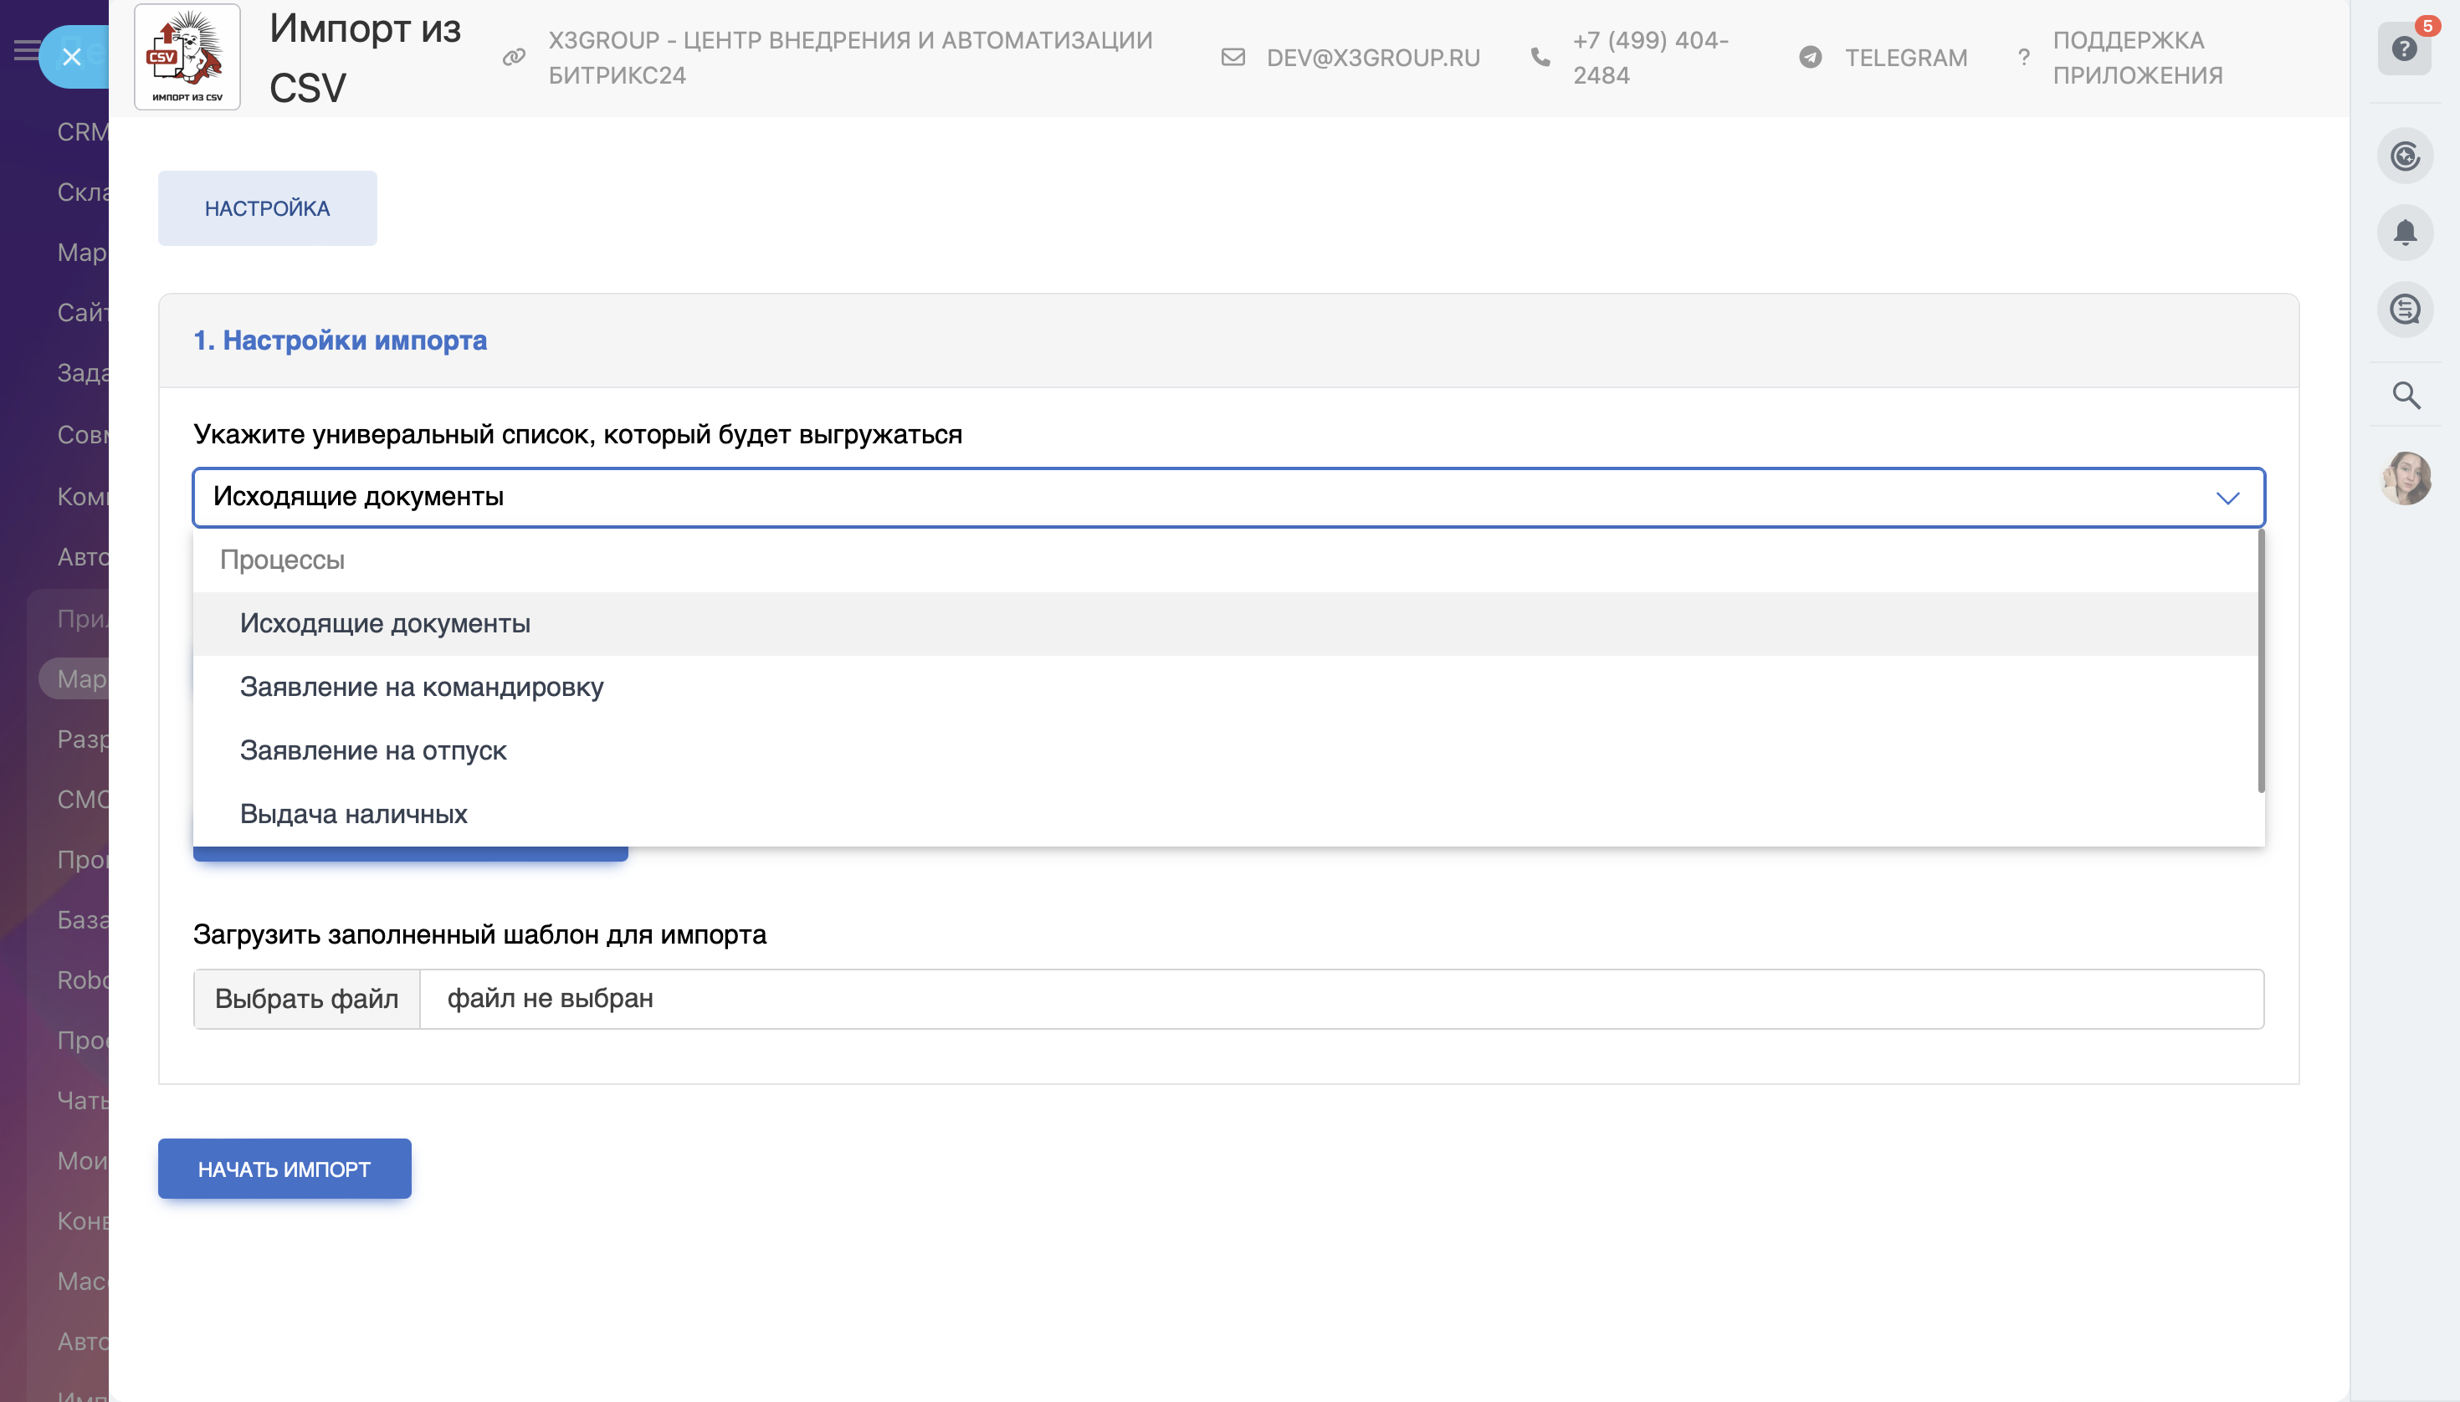Open the chat messages bubble icon
Screen dimensions: 2460x1402
pos(2405,310)
